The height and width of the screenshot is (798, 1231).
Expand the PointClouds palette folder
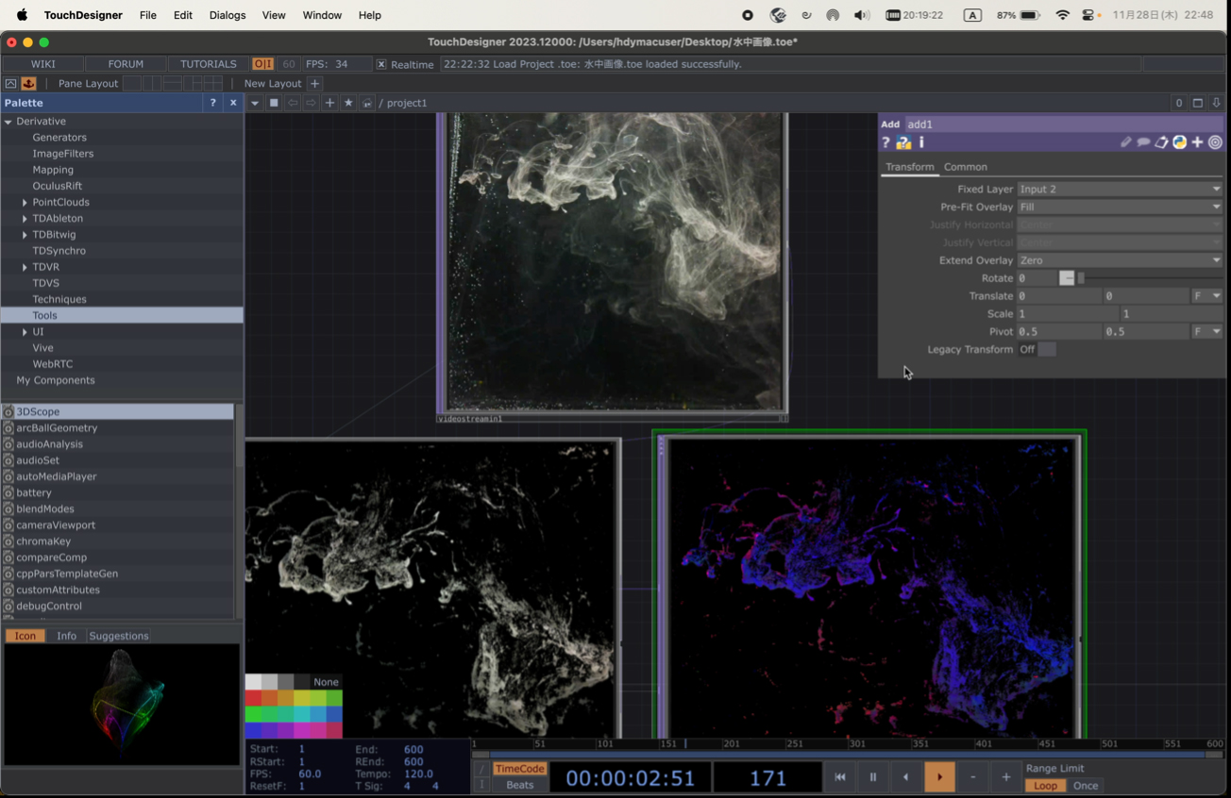pyautogui.click(x=25, y=202)
